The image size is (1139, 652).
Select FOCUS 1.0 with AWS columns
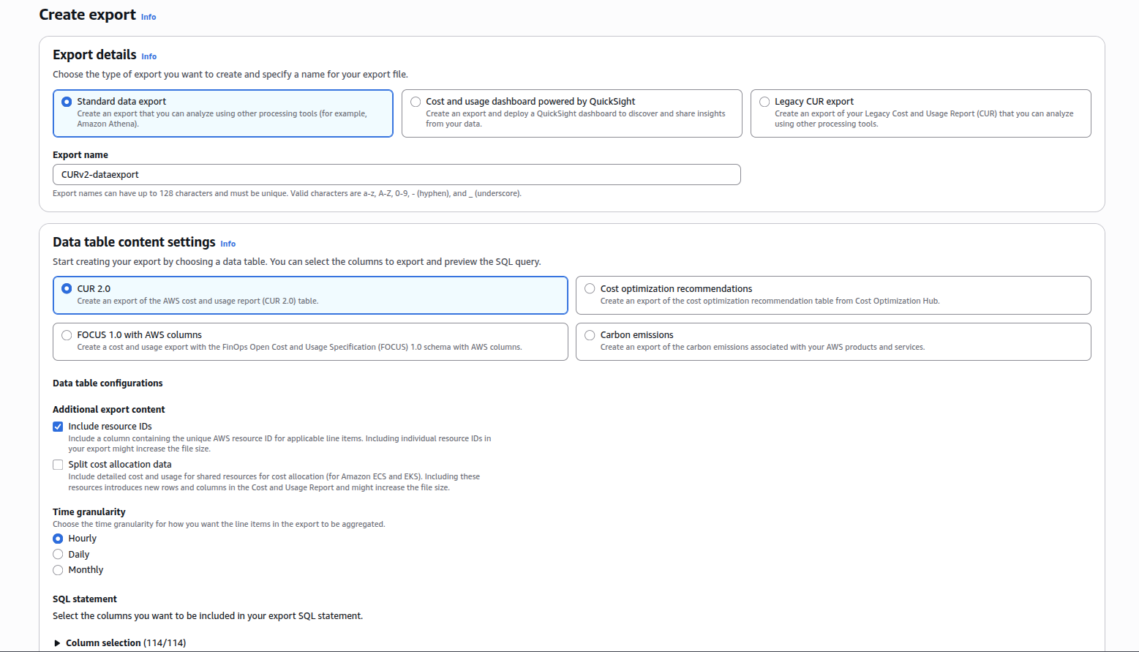pos(67,334)
